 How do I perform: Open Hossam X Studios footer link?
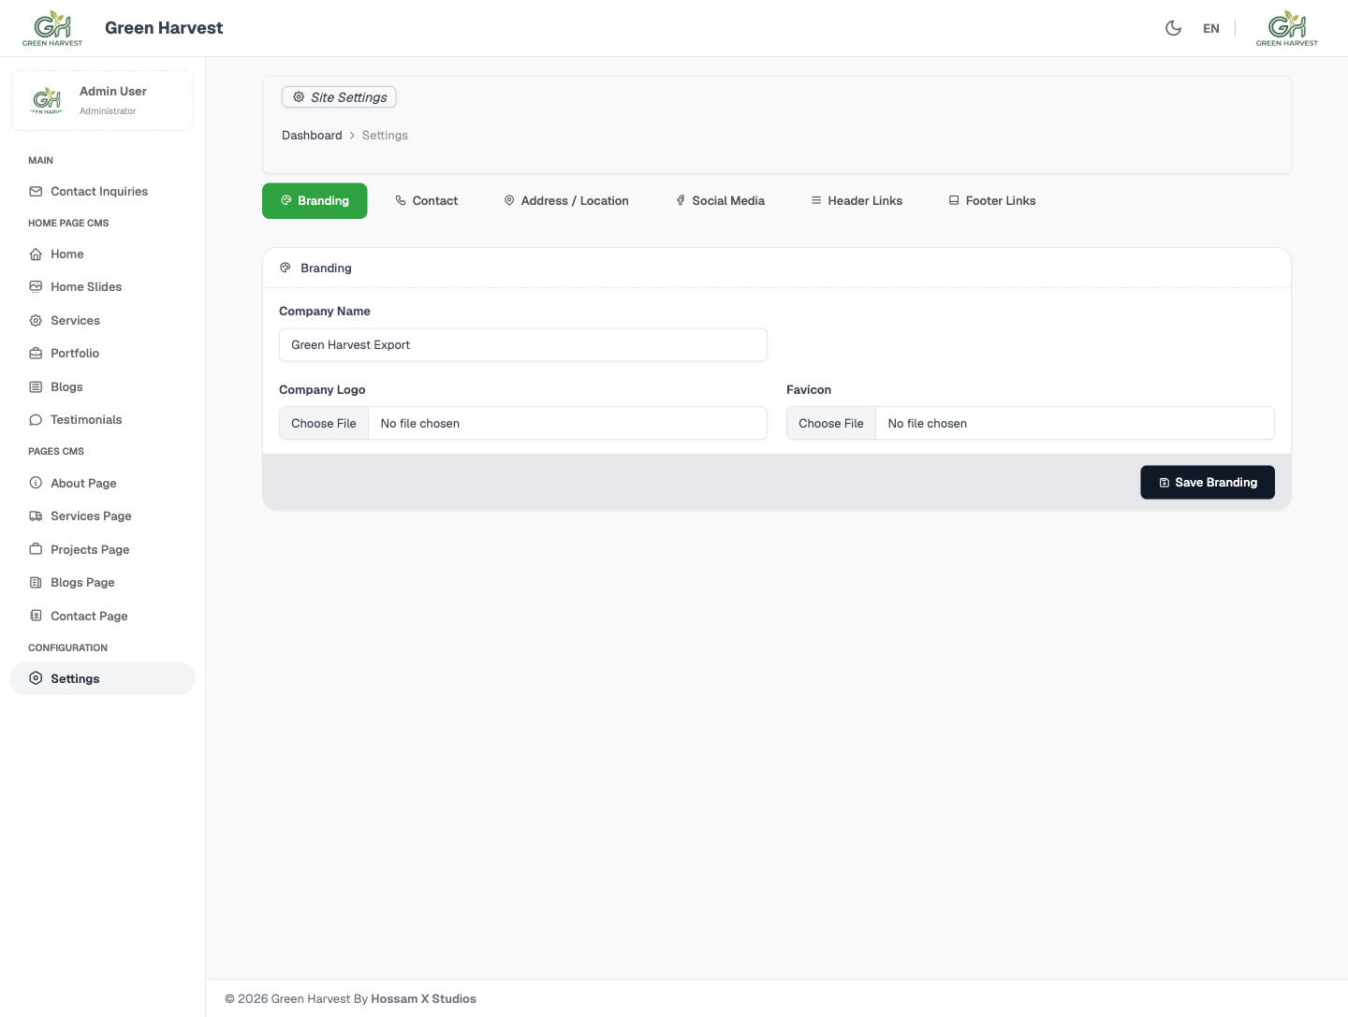(423, 998)
